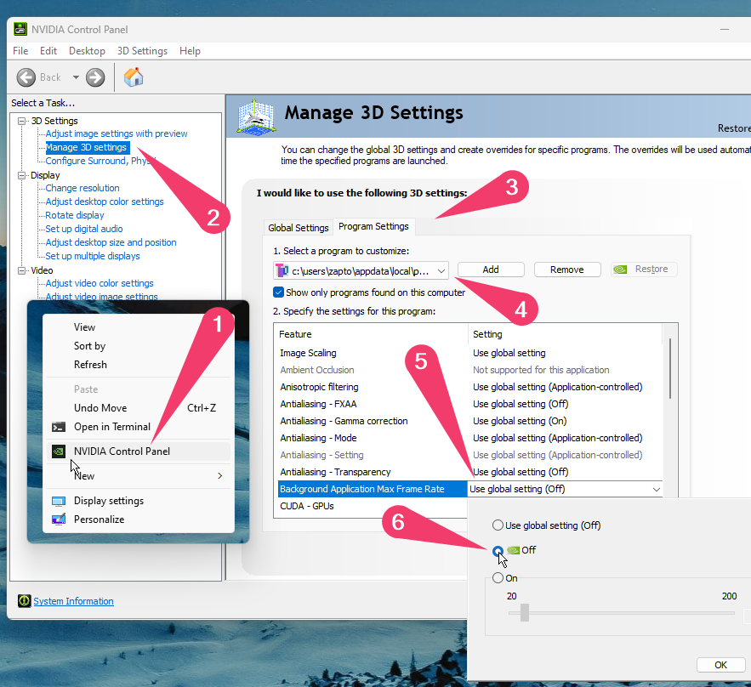Screen dimensions: 751x687
Task: Click the Forward arrow icon in toolbar
Action: (x=95, y=77)
